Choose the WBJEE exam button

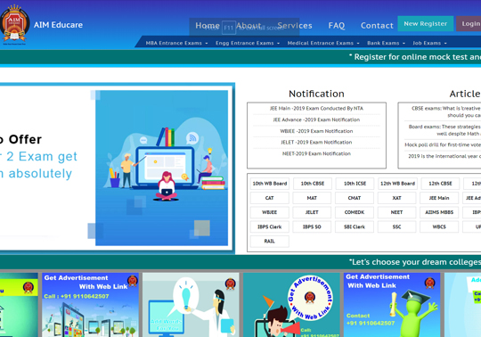pyautogui.click(x=269, y=212)
